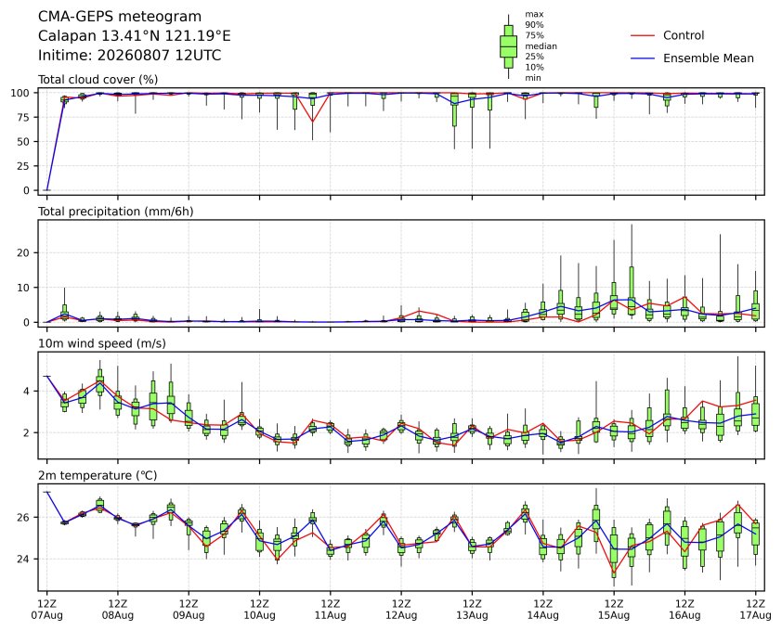Click the Calapan coordinates text
782x631 pixels.
point(134,36)
